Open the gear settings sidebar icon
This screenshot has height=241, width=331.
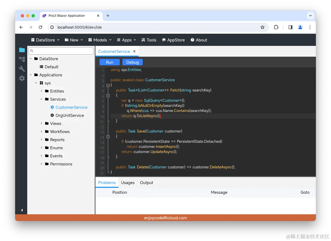coord(22,78)
